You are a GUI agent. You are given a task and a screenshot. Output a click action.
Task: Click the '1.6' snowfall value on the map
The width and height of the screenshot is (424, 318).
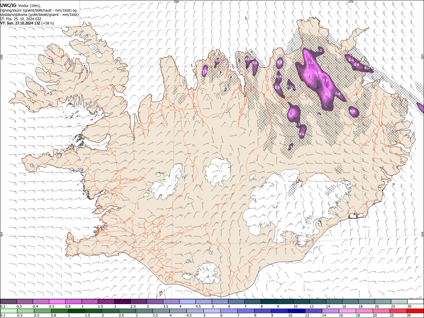pos(325,80)
